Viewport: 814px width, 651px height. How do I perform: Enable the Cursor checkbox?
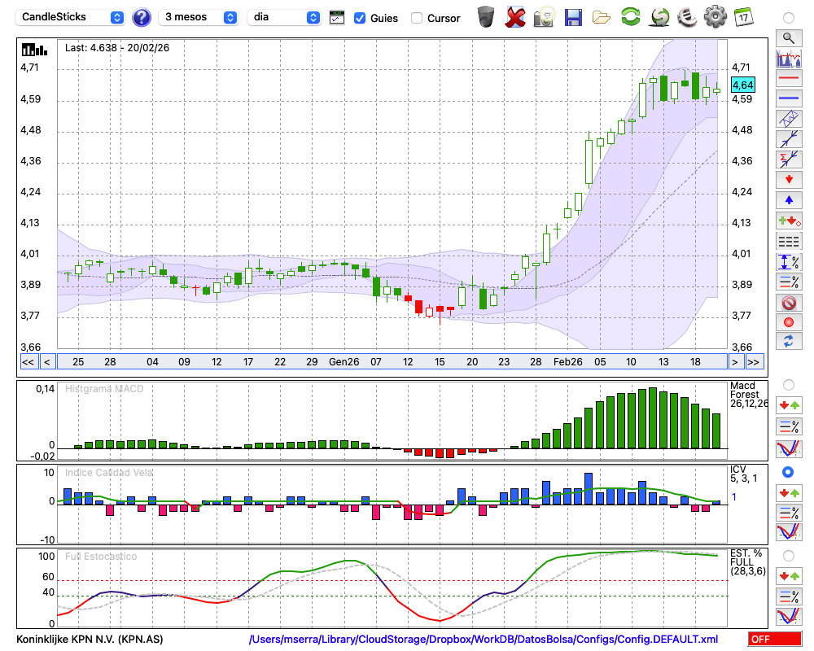[417, 18]
